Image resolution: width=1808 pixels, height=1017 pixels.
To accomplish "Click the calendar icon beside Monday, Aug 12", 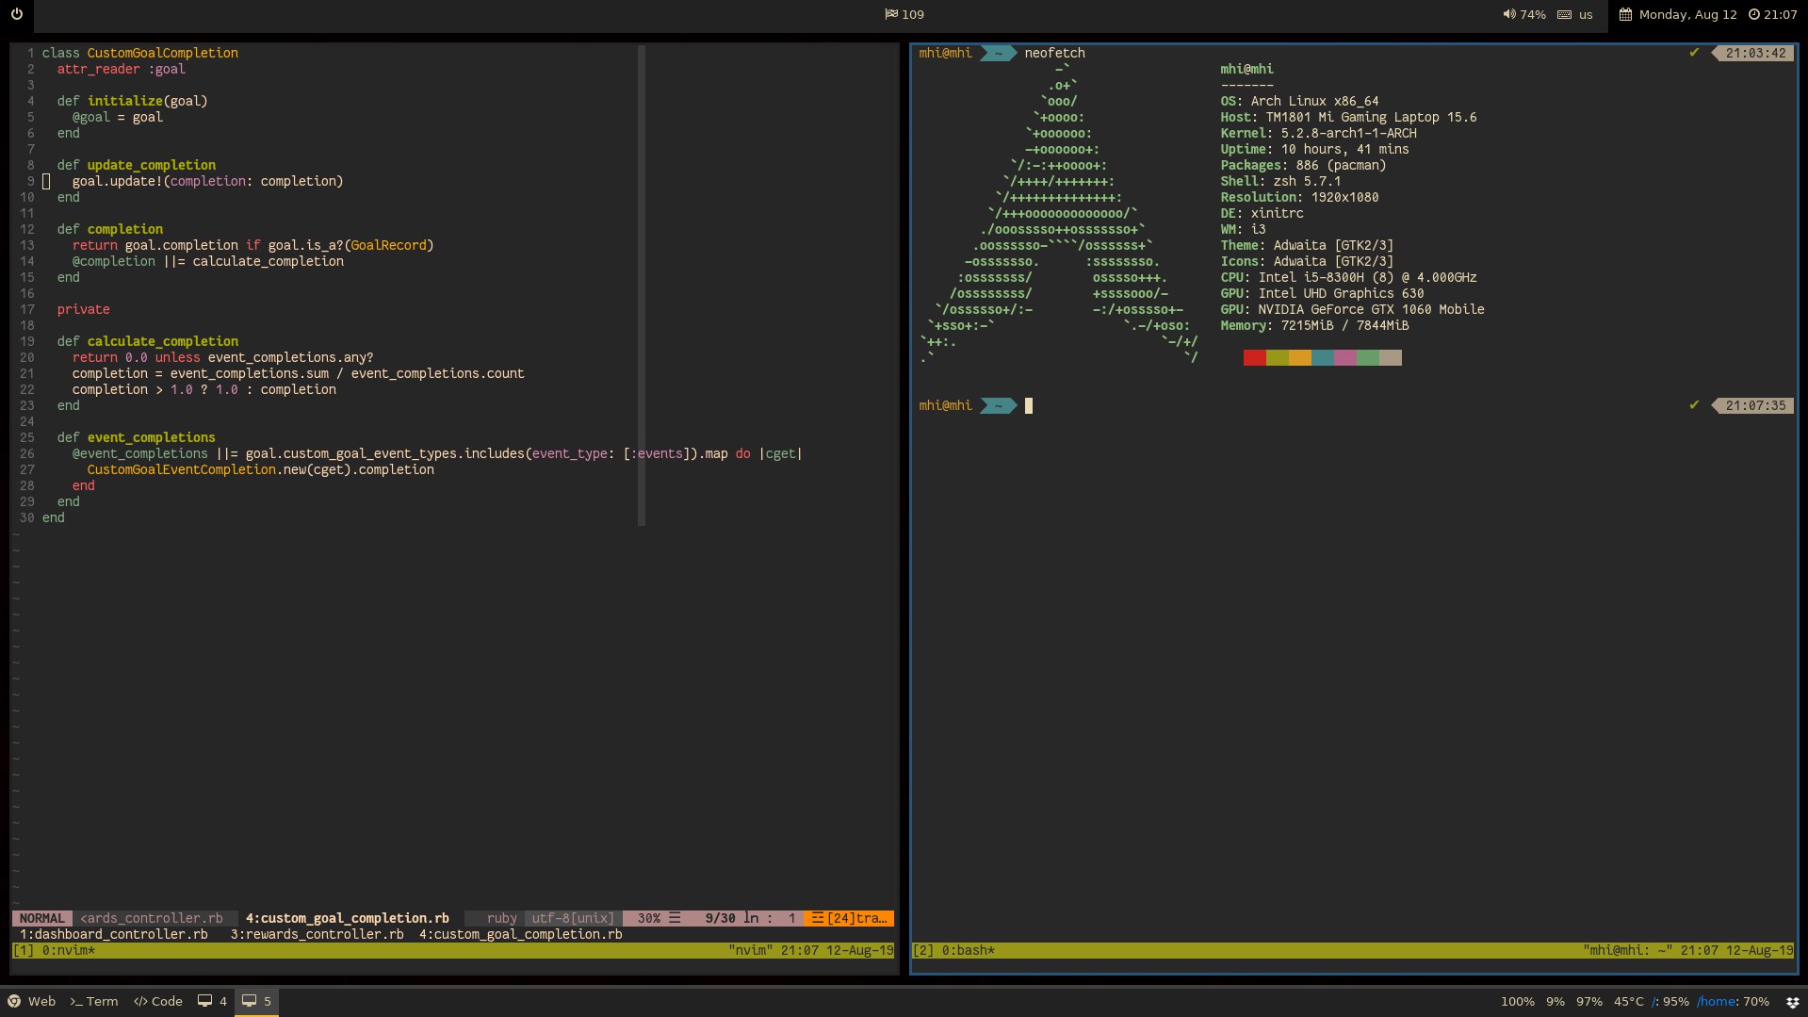I will [1625, 14].
